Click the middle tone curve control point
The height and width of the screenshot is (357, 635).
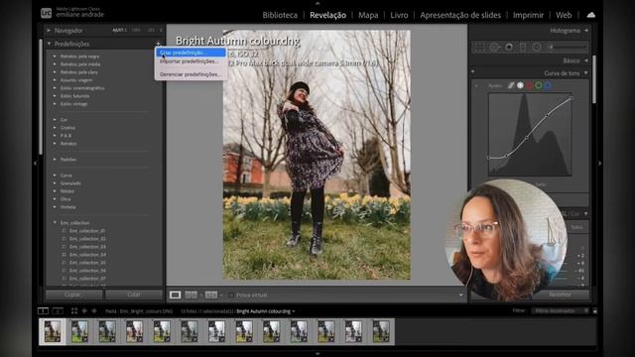point(527,138)
